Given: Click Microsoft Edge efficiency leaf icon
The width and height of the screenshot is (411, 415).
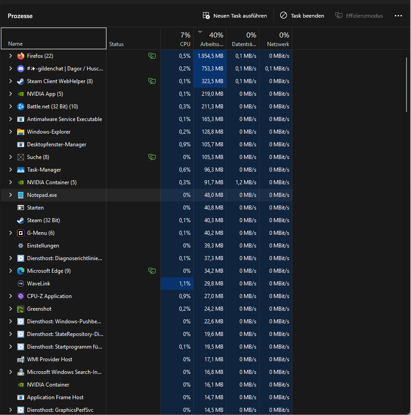Looking at the screenshot, I should click(152, 271).
